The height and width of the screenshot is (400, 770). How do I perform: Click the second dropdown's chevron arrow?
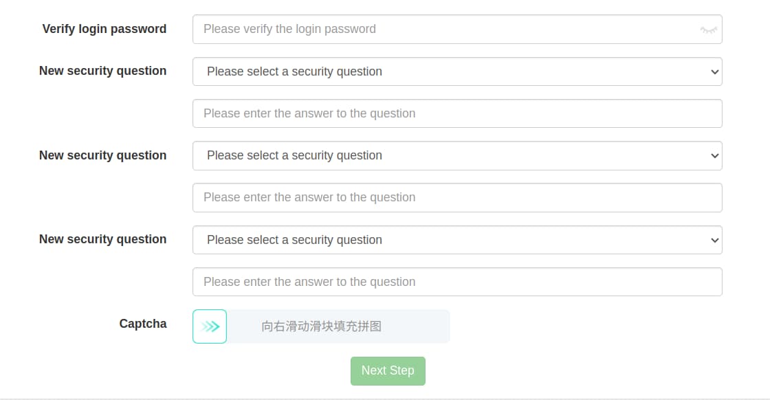point(715,156)
